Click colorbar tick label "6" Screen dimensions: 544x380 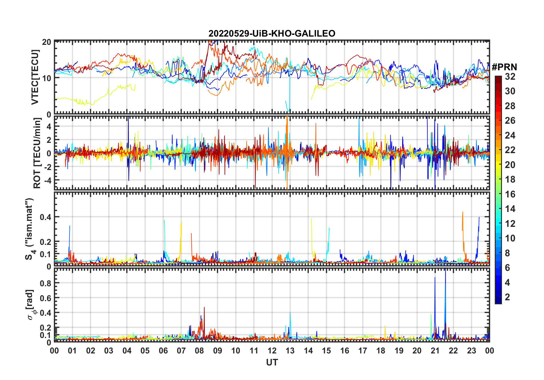click(507, 268)
